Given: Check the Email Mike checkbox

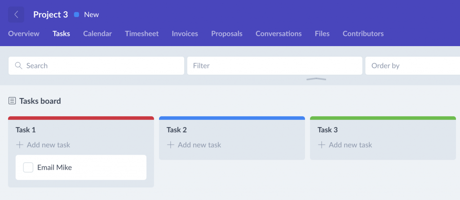Looking at the screenshot, I should (28, 167).
